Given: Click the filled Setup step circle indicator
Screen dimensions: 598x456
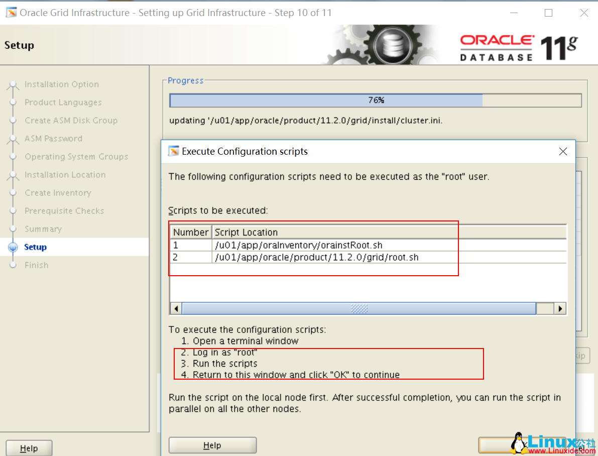Looking at the screenshot, I should (13, 247).
